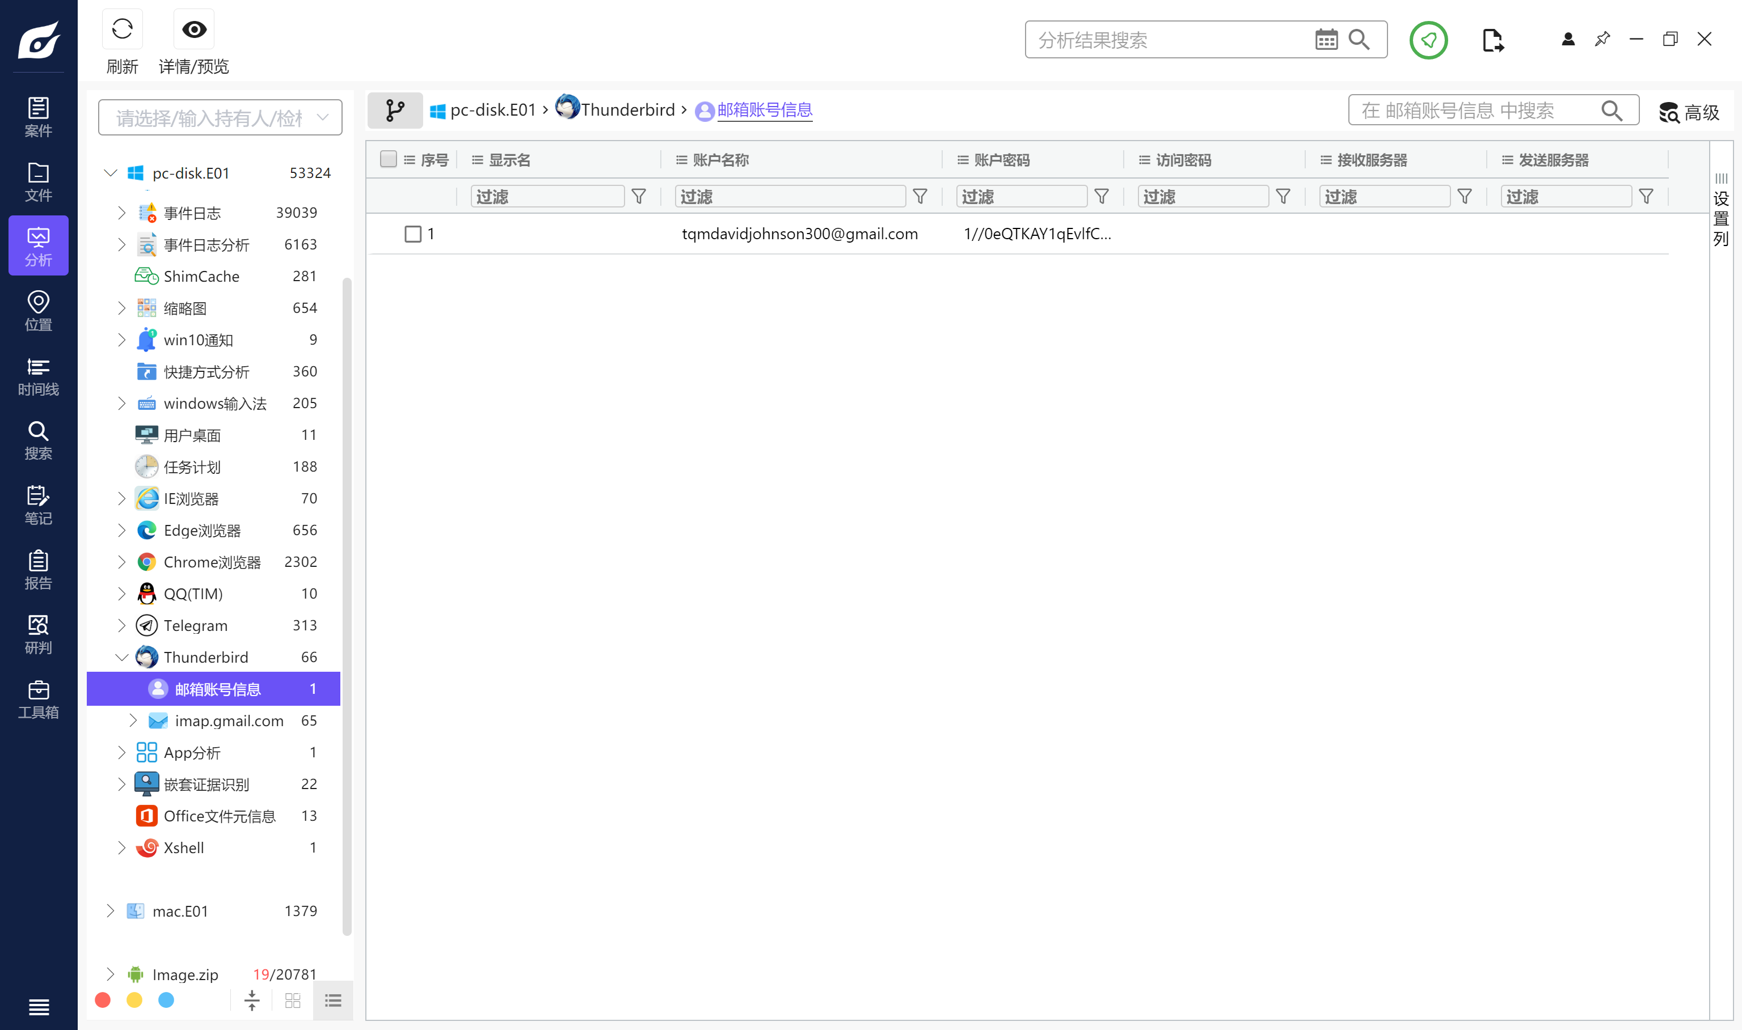Screen dimensions: 1742x1030
Task: Click the 账户密码 column filter funnel
Action: [x=1101, y=197]
